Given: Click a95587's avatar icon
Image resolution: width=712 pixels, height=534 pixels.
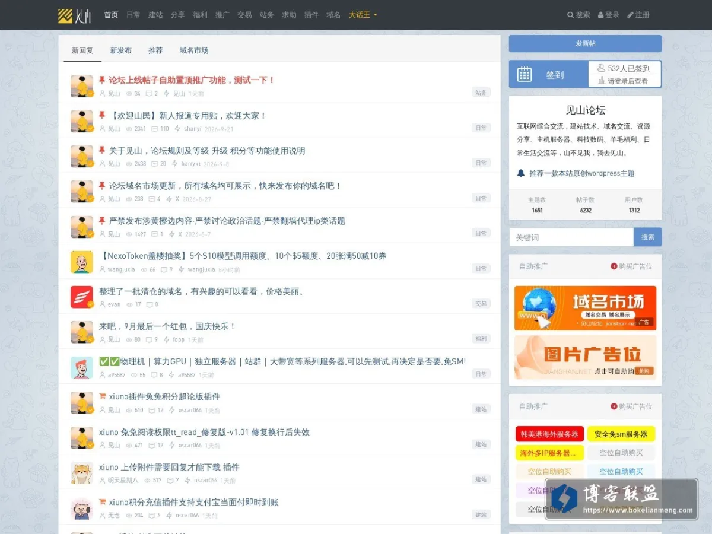Looking at the screenshot, I should coord(82,367).
